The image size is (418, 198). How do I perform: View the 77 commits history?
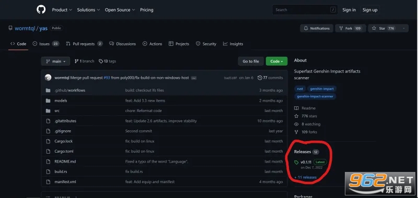(270, 78)
